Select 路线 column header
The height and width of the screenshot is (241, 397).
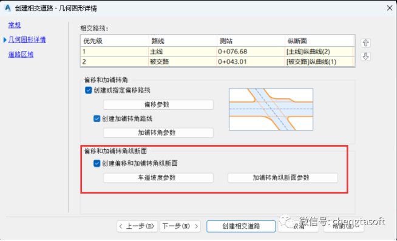click(x=183, y=41)
